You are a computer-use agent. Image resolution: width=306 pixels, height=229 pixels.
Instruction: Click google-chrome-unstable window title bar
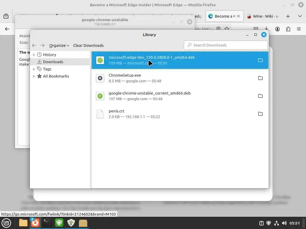pyautogui.click(x=105, y=21)
